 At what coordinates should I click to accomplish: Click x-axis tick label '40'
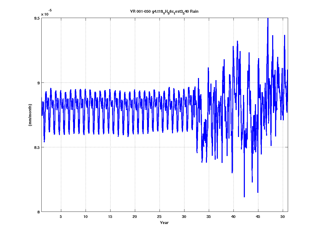[233, 217]
